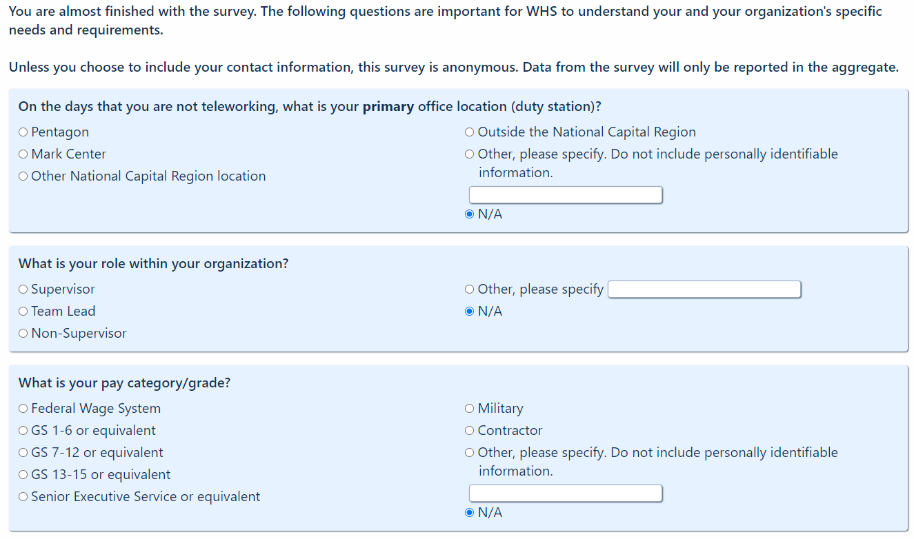Choose Team Lead role option

pyautogui.click(x=24, y=312)
